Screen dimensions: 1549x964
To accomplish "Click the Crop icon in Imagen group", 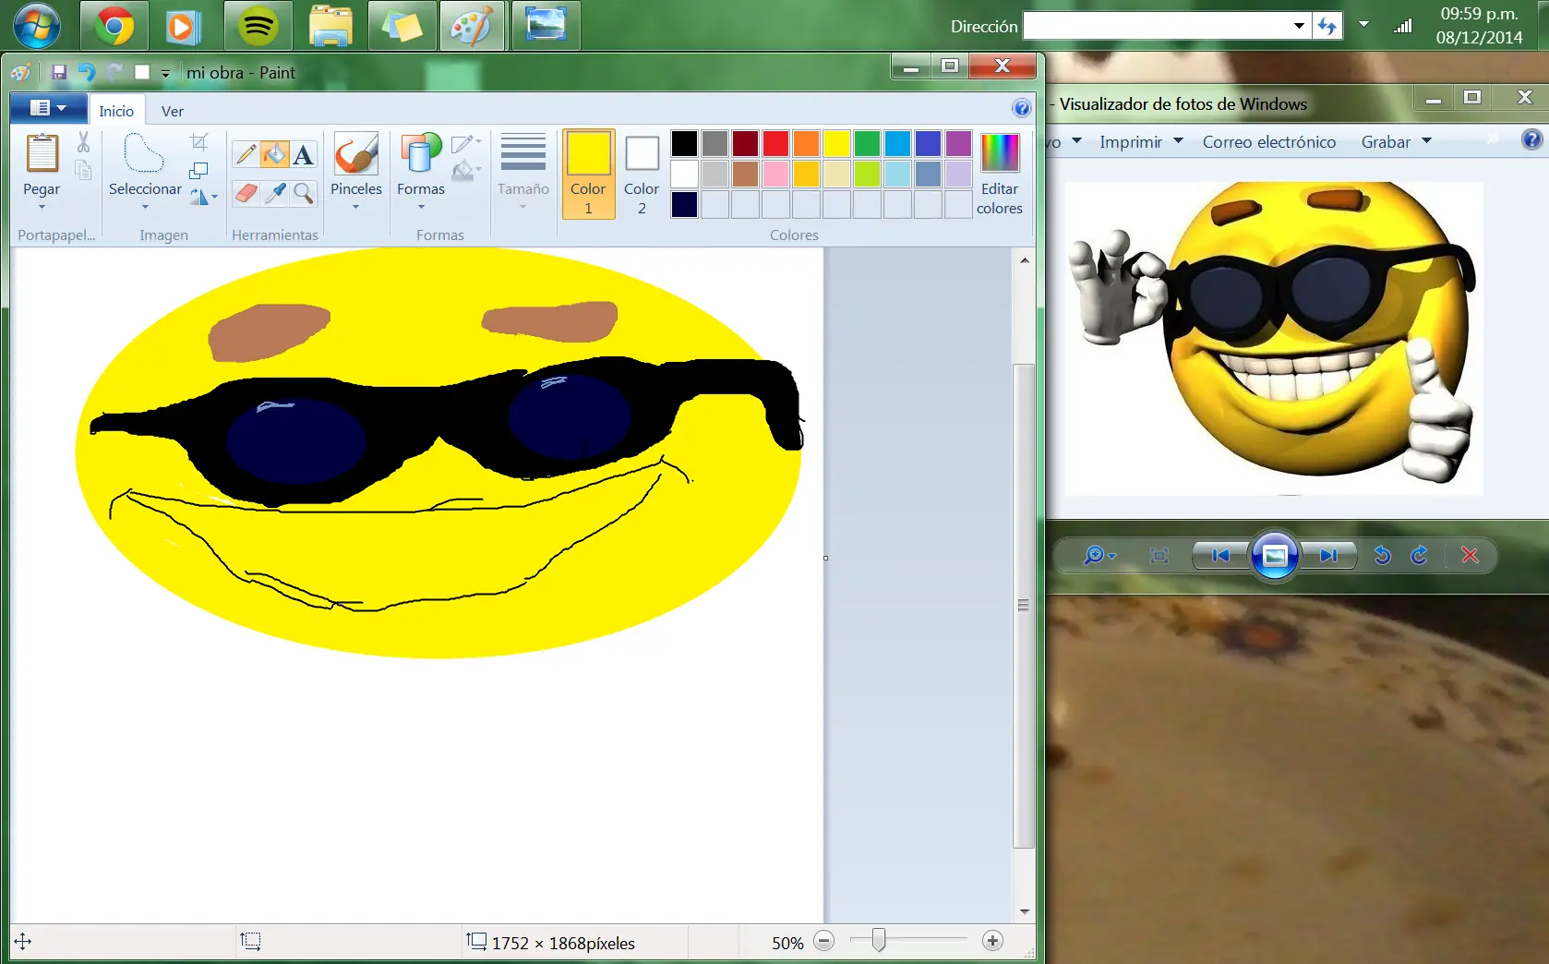I will pyautogui.click(x=199, y=141).
